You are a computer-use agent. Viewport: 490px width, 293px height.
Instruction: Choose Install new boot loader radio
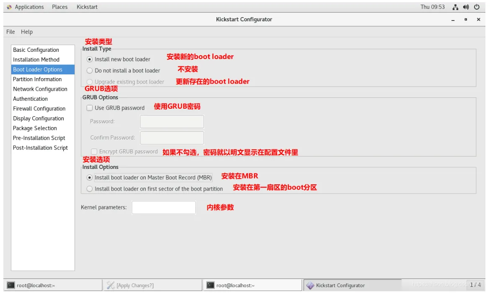click(x=90, y=59)
